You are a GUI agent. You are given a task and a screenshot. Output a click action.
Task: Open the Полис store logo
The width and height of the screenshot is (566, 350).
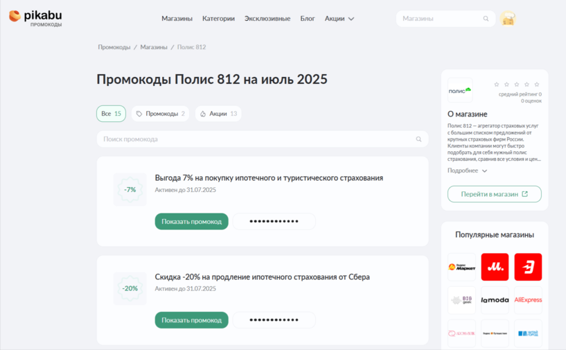tap(460, 90)
